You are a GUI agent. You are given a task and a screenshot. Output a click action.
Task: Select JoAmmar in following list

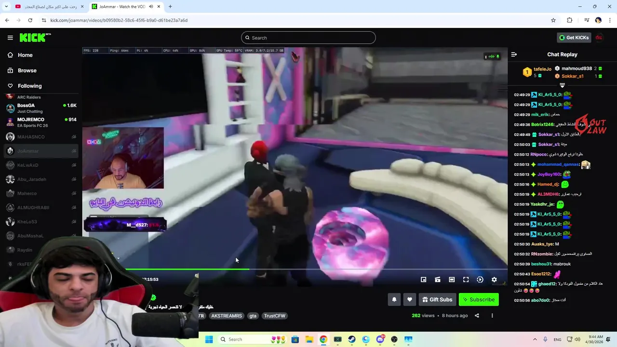pos(41,151)
